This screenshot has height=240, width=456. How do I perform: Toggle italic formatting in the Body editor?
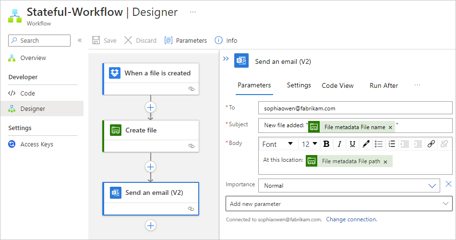coord(339,144)
